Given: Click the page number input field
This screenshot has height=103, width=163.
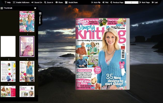Looking at the screenshot, I should click(x=131, y=3).
